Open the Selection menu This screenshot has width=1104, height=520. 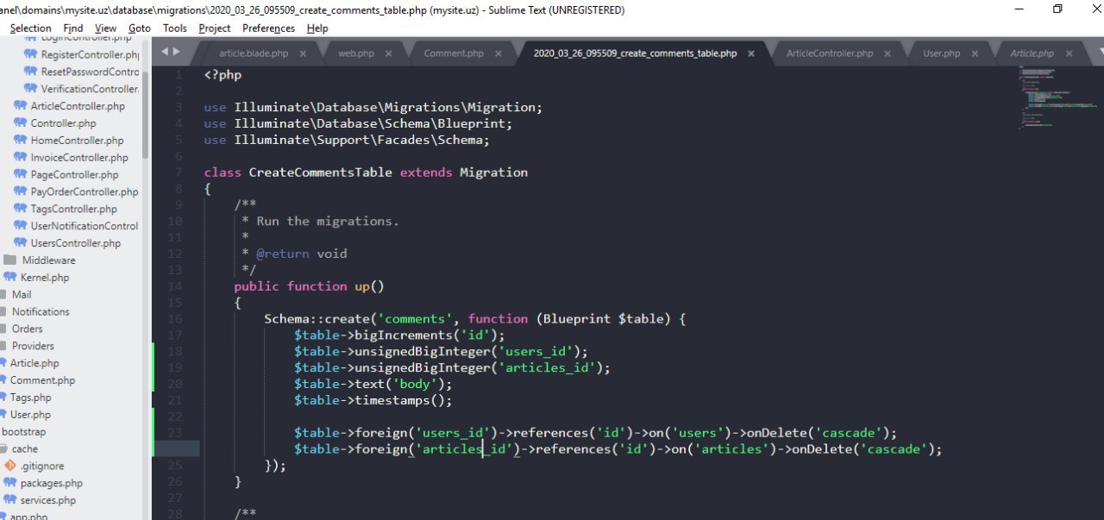pos(30,28)
